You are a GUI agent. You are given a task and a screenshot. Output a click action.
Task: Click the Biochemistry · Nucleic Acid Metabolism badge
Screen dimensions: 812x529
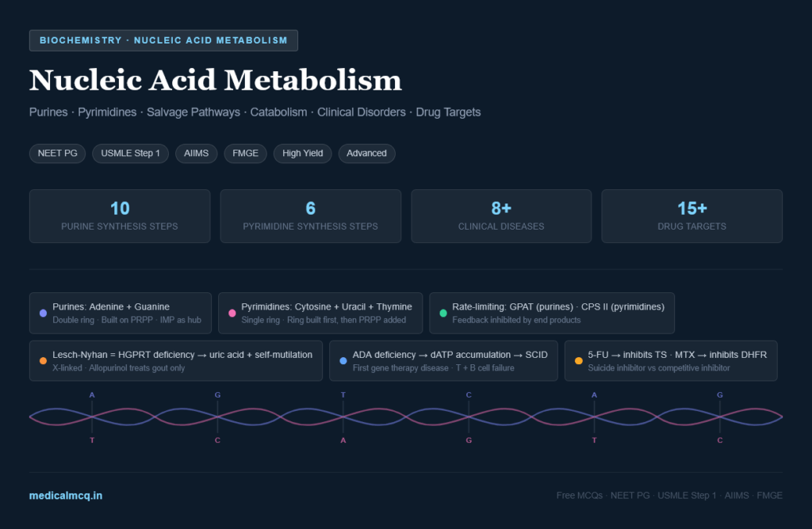click(163, 40)
